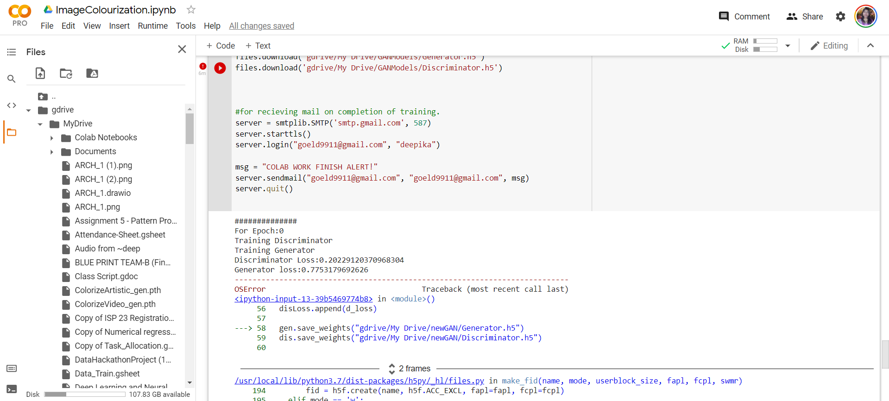Image resolution: width=889 pixels, height=401 pixels.
Task: Open the Colab PRO logo home
Action: (x=19, y=15)
